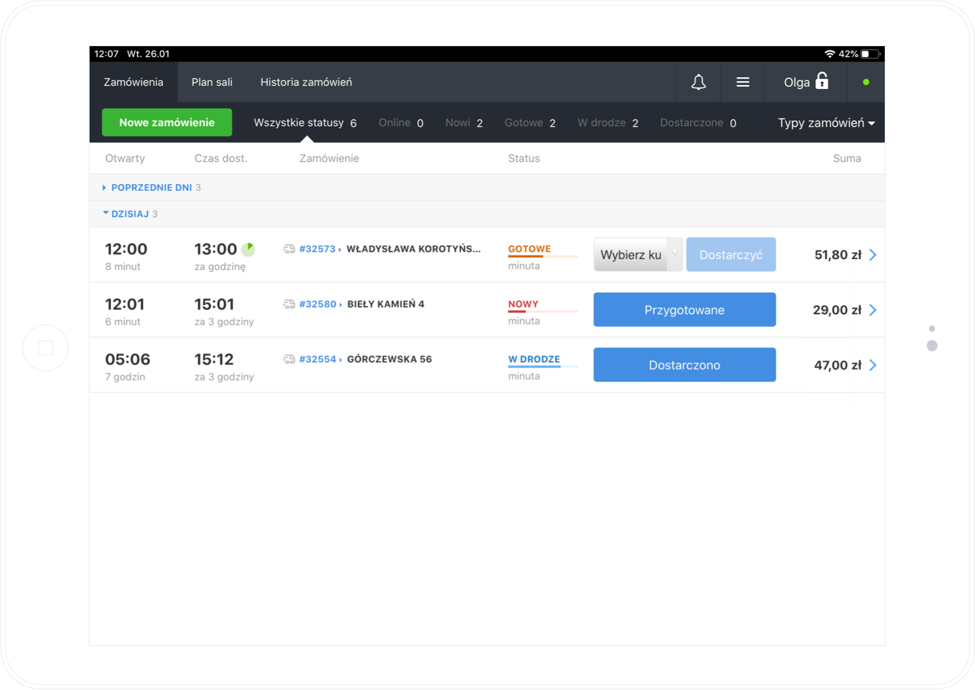Select WŁADYSŁAWA KOROTYŃS... address text
The image size is (975, 690).
coord(413,249)
